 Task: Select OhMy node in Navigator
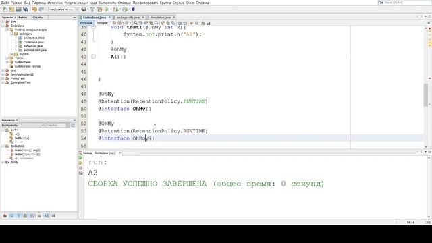14,163
